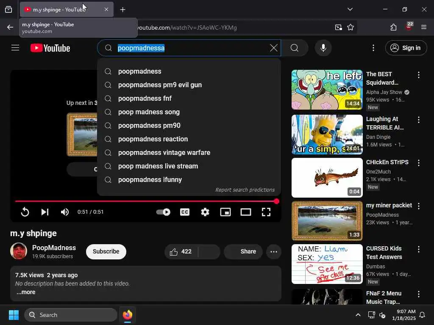Skip to next video
This screenshot has width=434, height=325.
click(x=45, y=212)
